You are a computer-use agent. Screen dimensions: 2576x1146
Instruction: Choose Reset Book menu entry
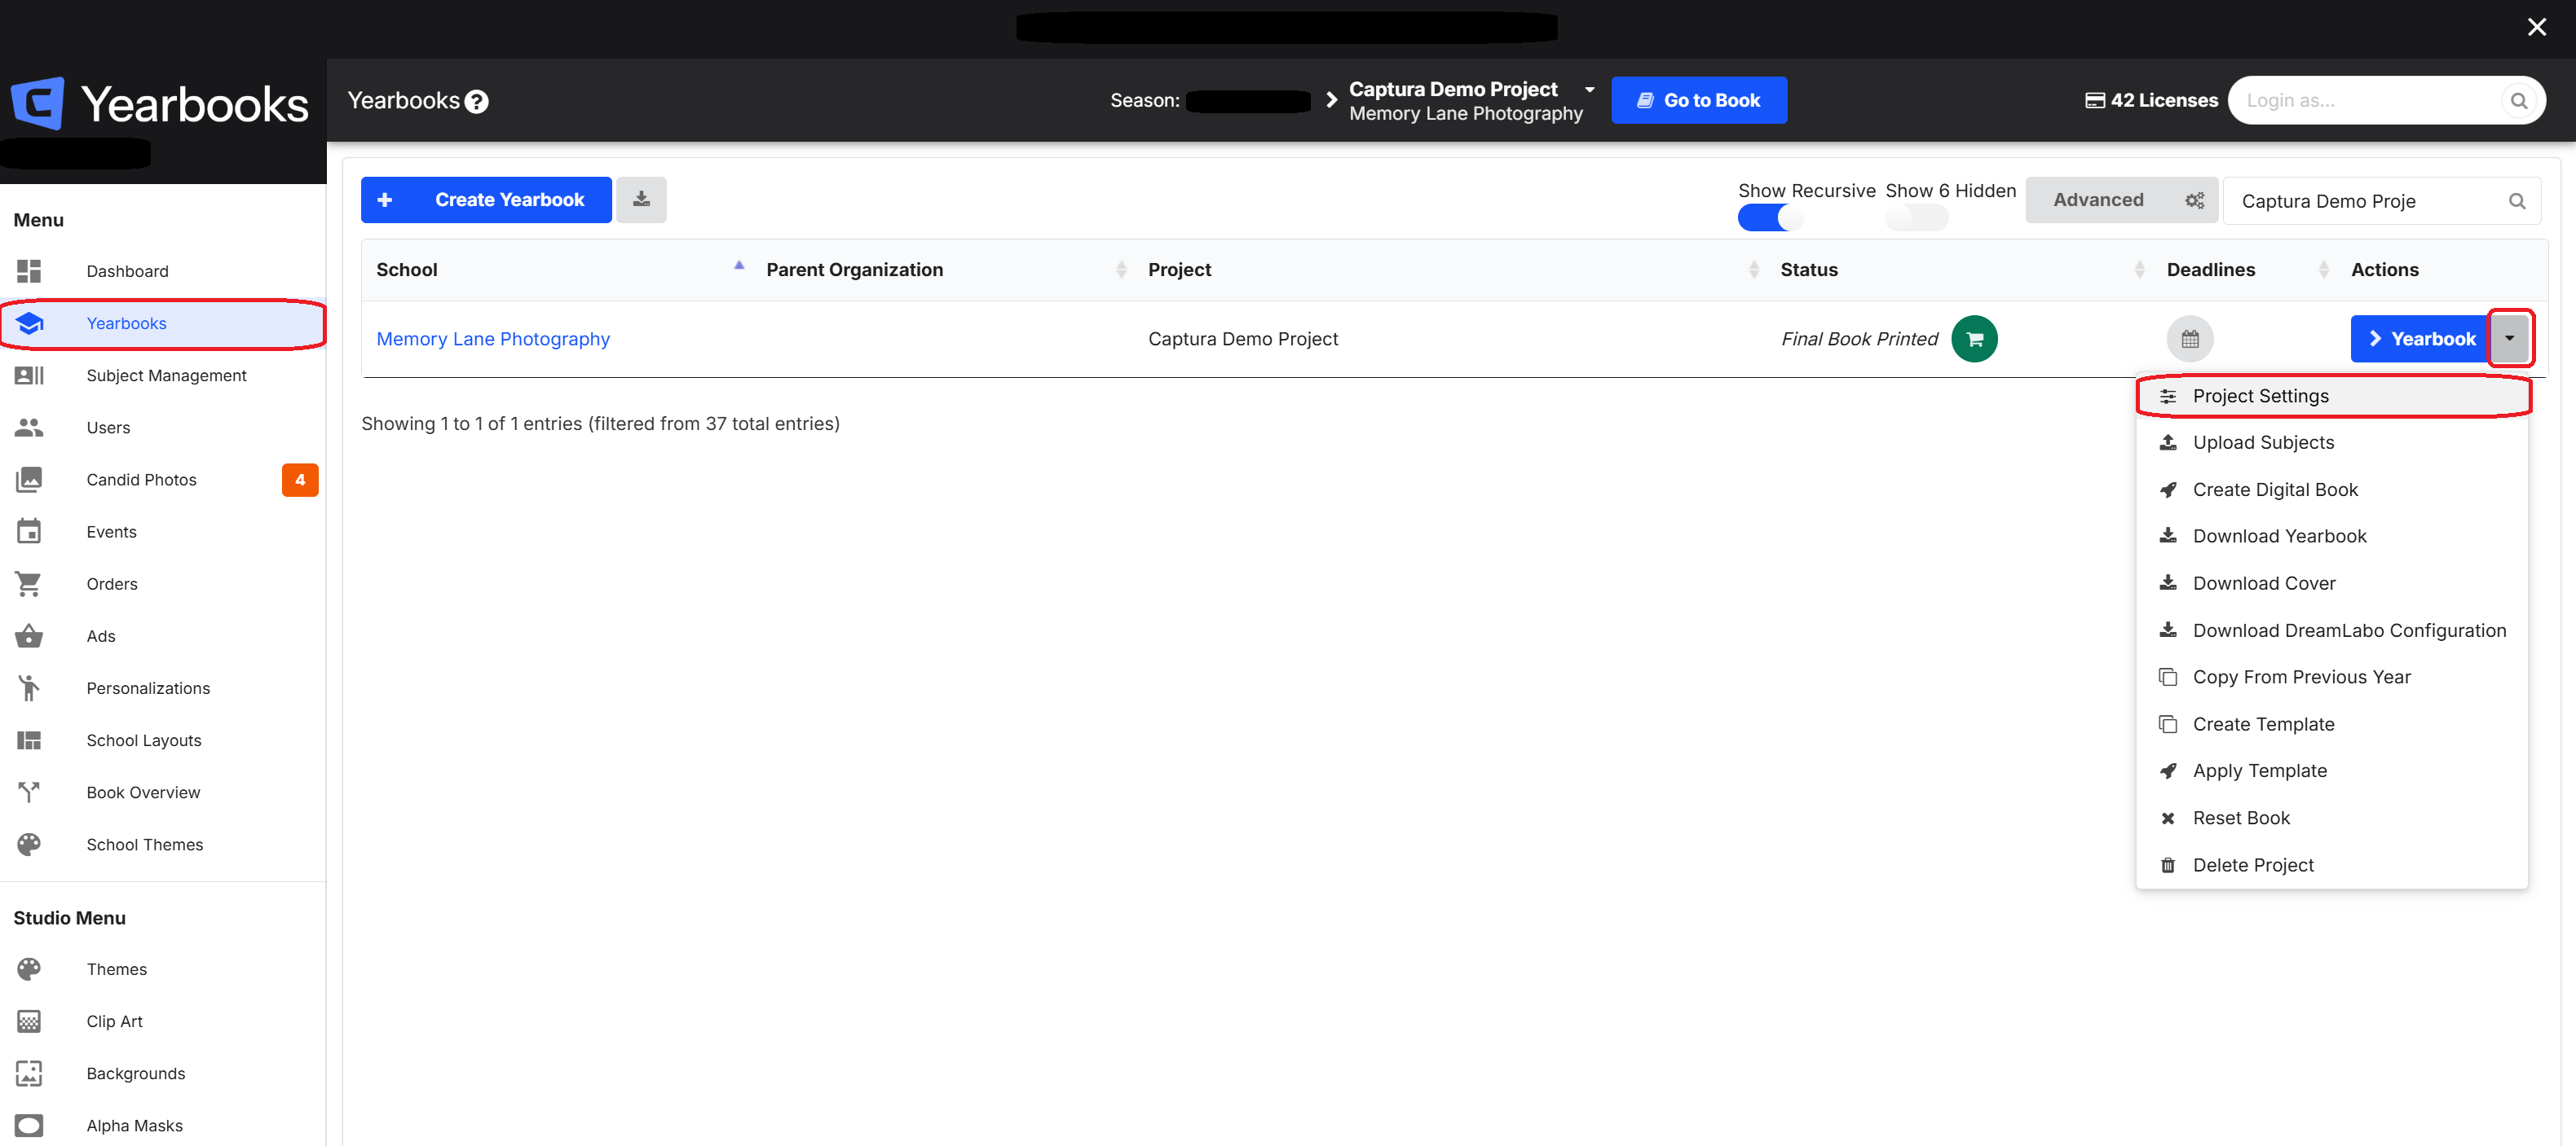2332,819
